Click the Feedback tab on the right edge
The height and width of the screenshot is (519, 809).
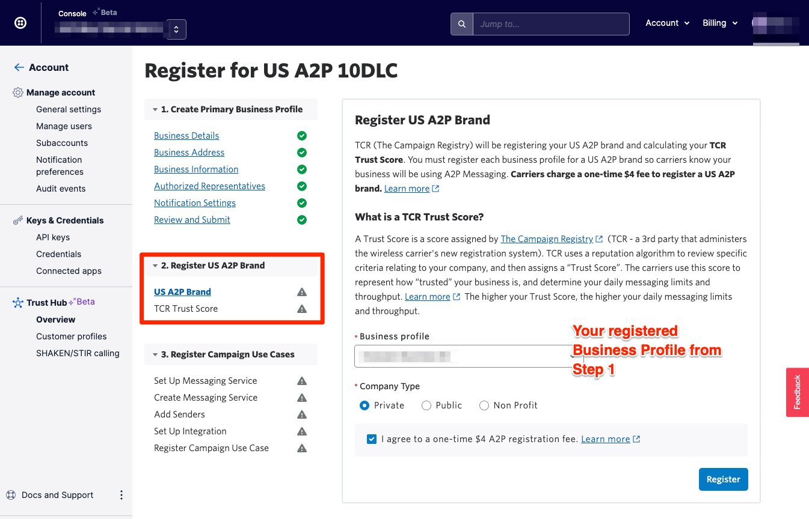click(x=798, y=392)
